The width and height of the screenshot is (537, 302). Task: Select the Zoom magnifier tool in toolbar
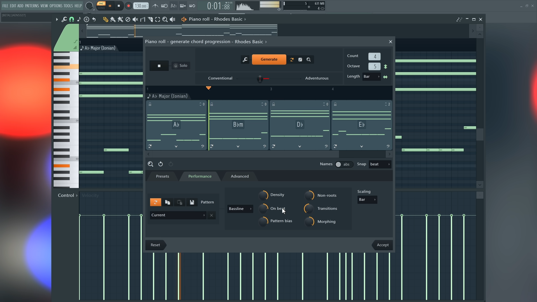click(x=165, y=19)
